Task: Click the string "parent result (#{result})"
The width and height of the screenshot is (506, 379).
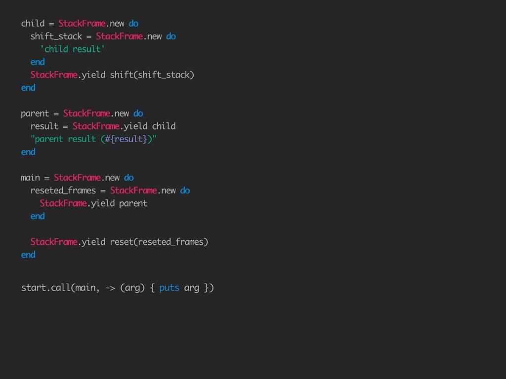Action: pyautogui.click(x=93, y=139)
